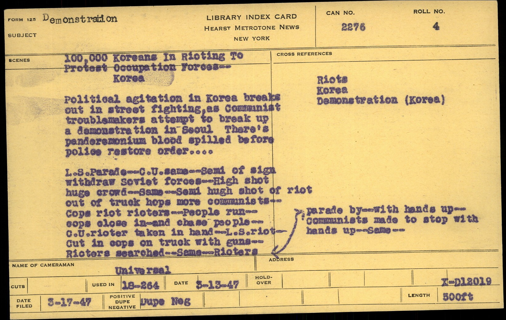Click the 'Dupe Neg' typed entry
This screenshot has width=506, height=320.
point(165,302)
